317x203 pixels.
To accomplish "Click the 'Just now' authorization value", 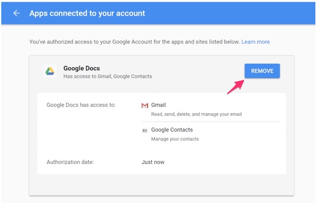I will coord(153,162).
